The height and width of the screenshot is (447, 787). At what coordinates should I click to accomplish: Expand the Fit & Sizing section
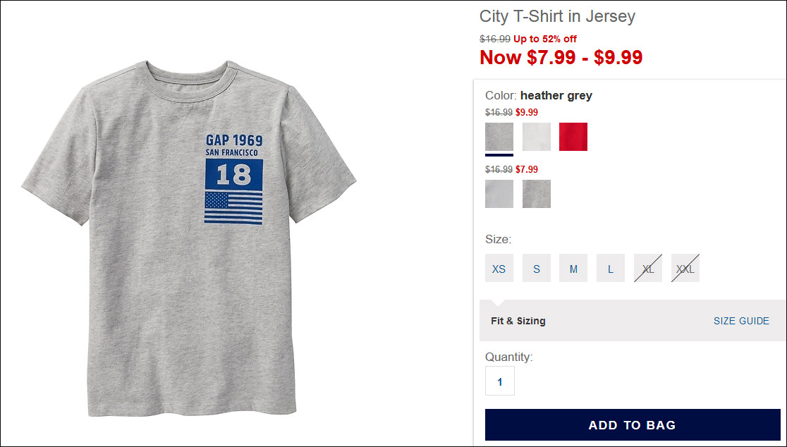pos(518,321)
